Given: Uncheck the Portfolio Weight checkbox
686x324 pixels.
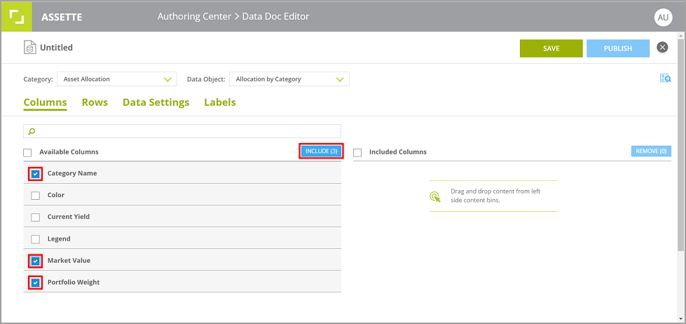Looking at the screenshot, I should tap(36, 283).
